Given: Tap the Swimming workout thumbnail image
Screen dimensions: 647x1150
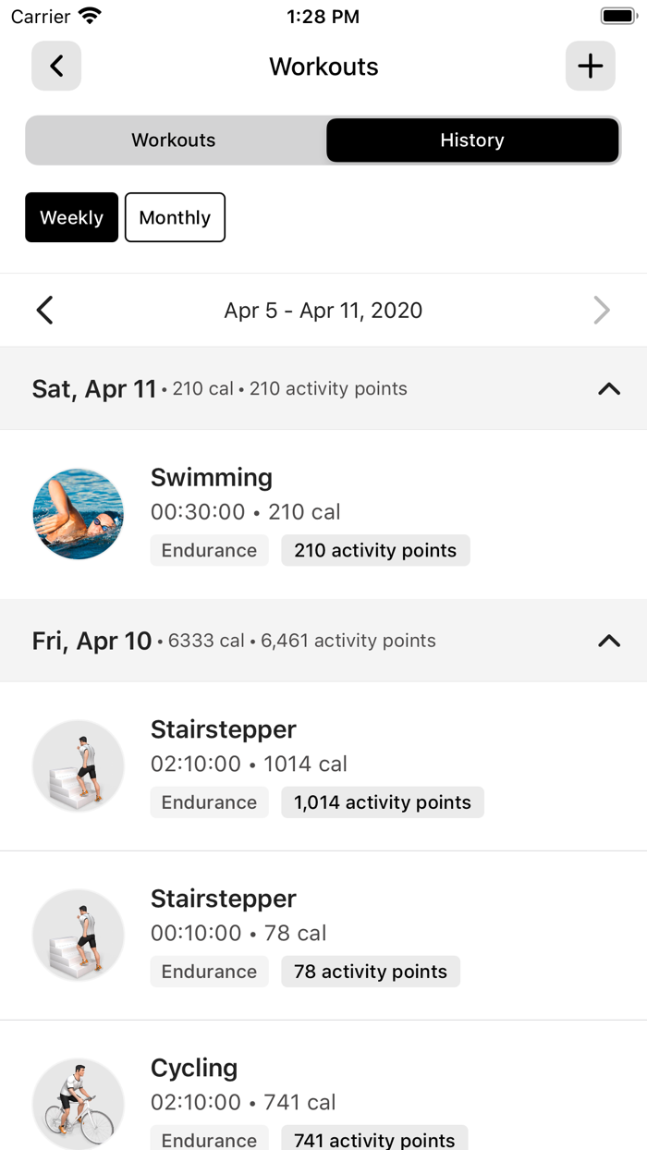Looking at the screenshot, I should click(78, 512).
